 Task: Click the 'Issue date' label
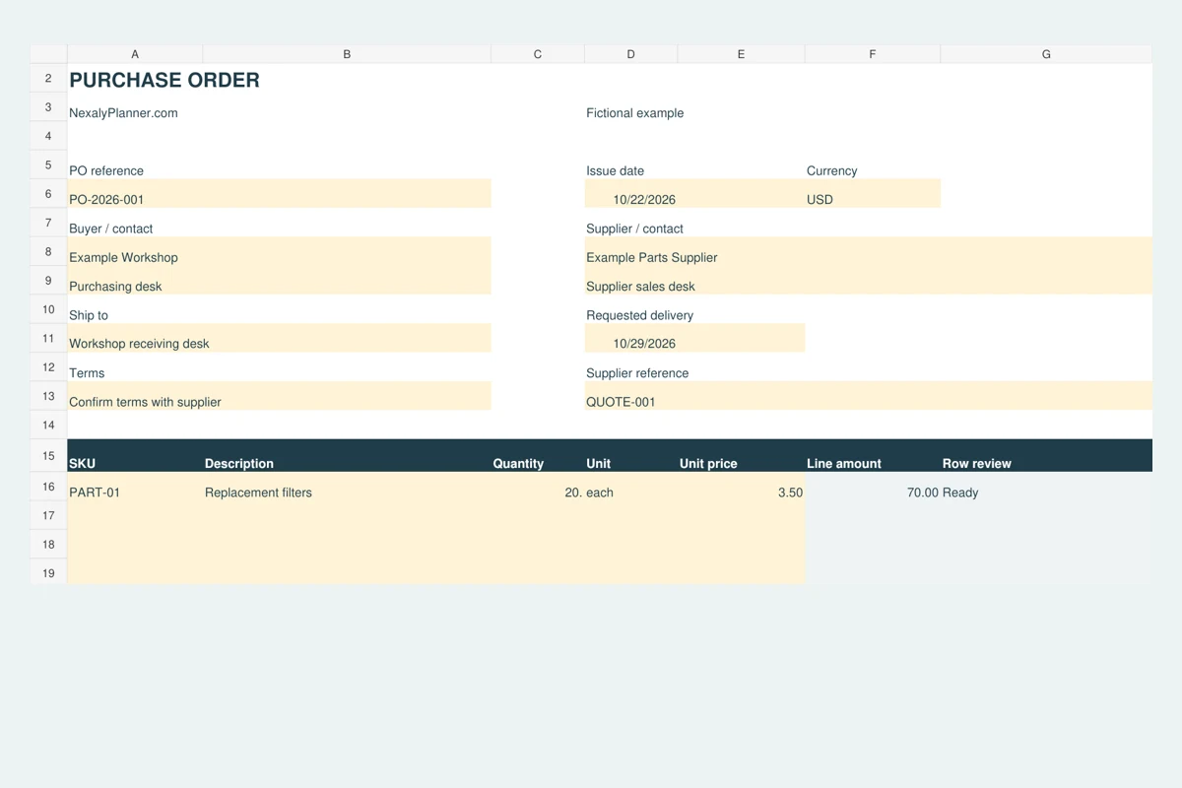pyautogui.click(x=615, y=171)
